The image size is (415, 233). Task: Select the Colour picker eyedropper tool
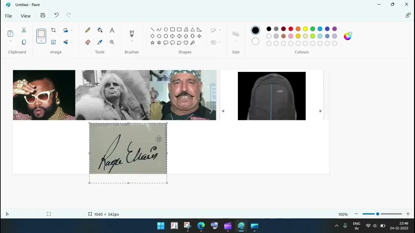[100, 42]
